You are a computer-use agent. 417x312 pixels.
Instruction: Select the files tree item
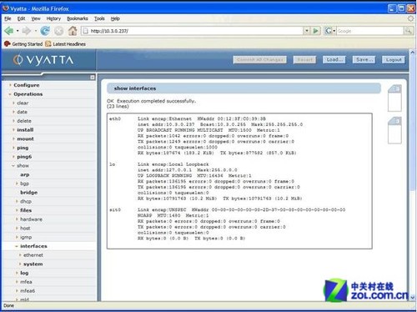click(x=26, y=210)
